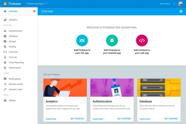This screenshot has width=186, height=124.
Task: Click the pink web code icon
Action: [142, 40]
